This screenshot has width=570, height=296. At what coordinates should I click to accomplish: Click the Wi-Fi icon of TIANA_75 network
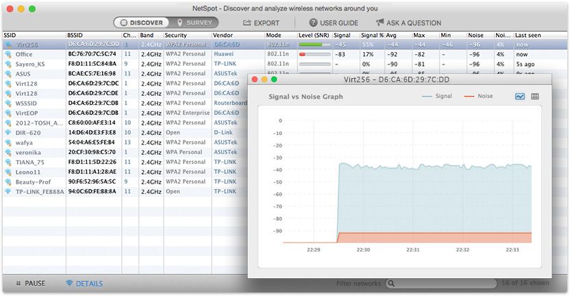[8, 162]
